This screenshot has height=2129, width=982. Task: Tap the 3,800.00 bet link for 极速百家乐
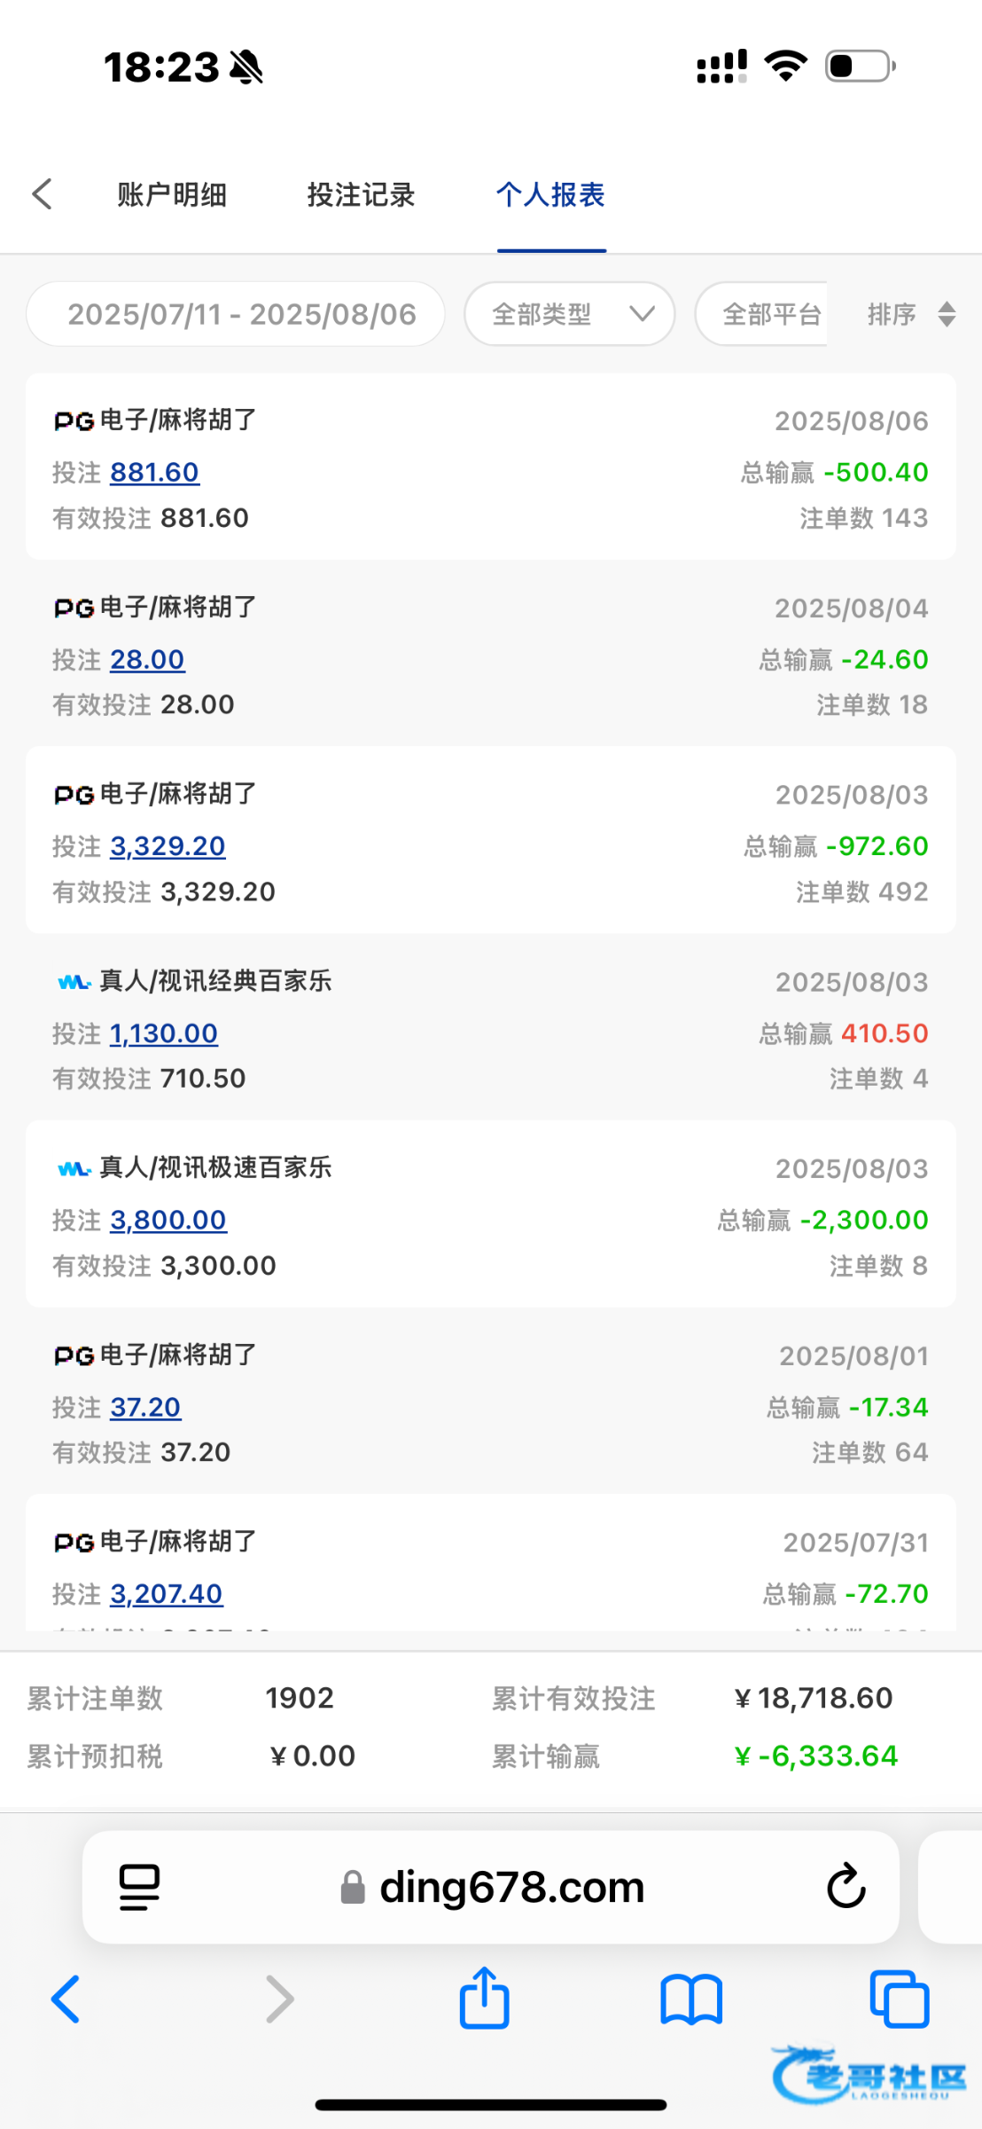[x=168, y=1221]
